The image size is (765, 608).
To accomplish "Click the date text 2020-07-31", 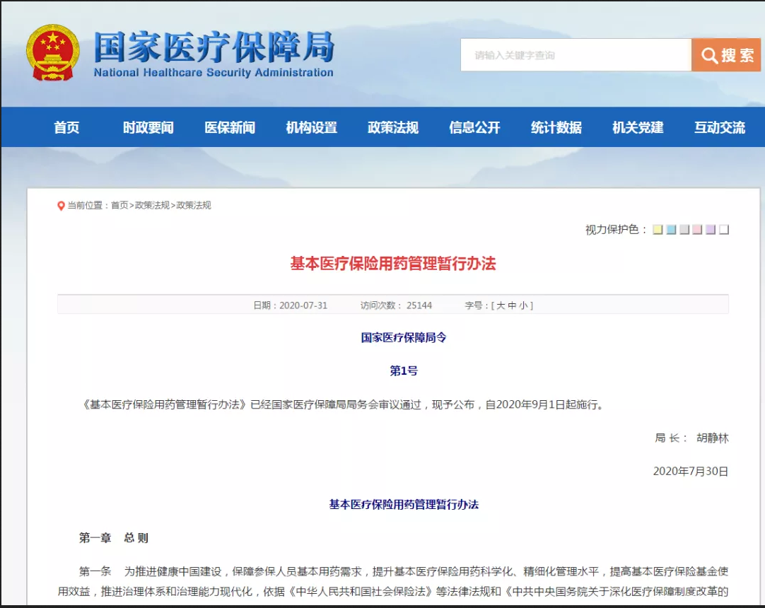I will [x=303, y=305].
